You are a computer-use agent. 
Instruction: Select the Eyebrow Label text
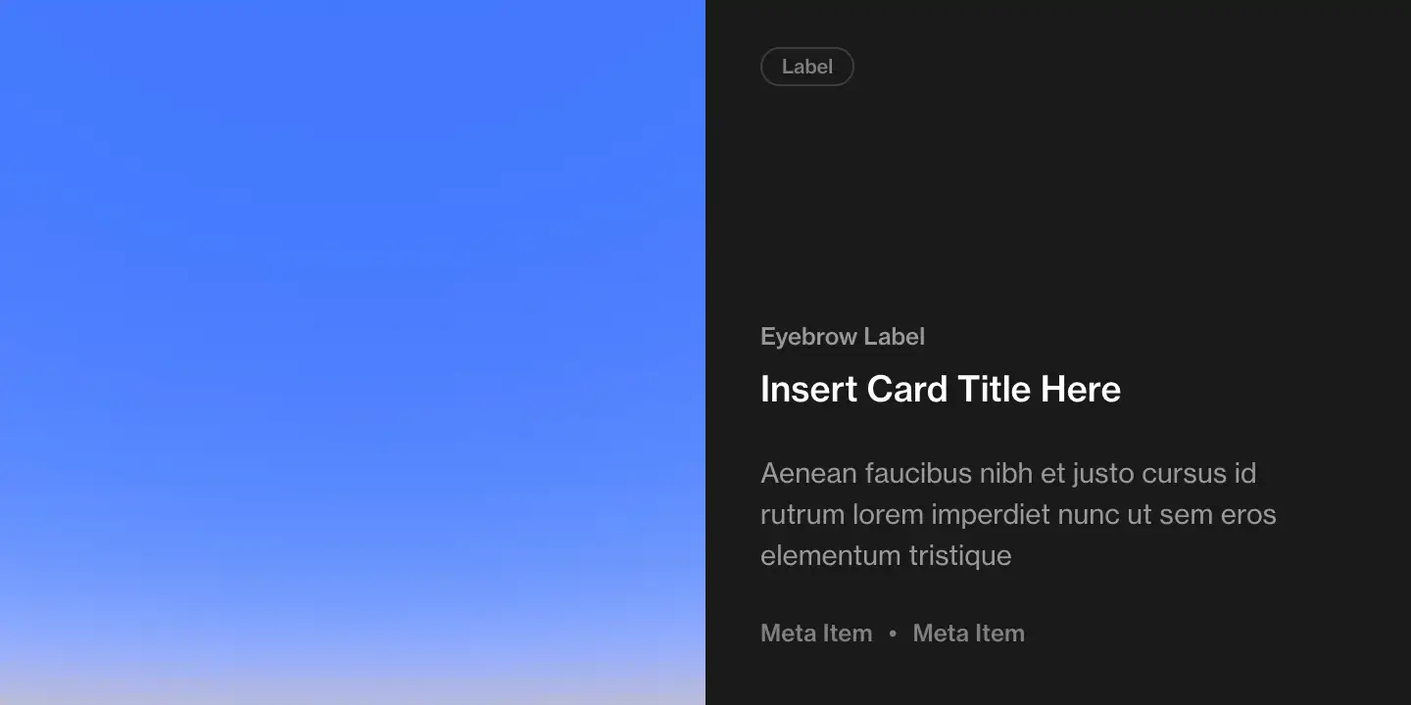pos(843,337)
